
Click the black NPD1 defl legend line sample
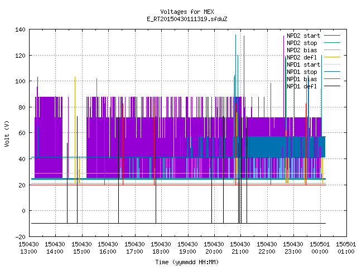[332, 86]
